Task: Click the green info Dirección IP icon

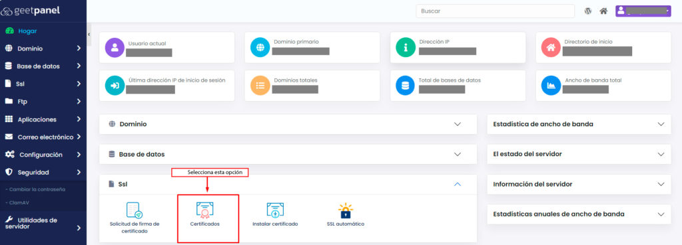Action: (406, 48)
